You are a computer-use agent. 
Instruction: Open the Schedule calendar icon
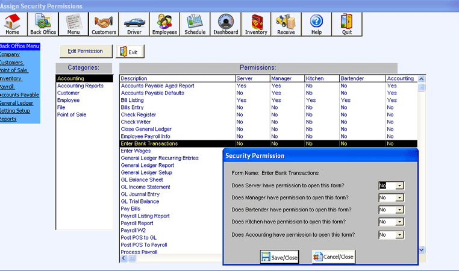click(x=195, y=24)
